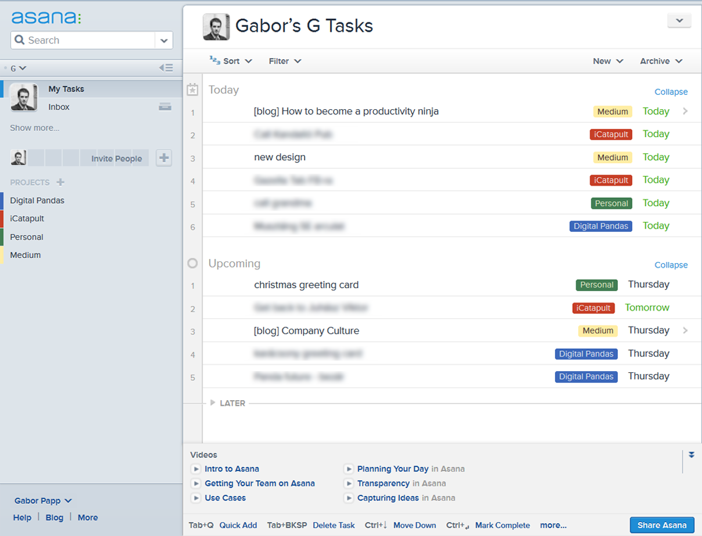Click the red iCatapult project color bar
The width and height of the screenshot is (702, 536).
click(x=2, y=219)
